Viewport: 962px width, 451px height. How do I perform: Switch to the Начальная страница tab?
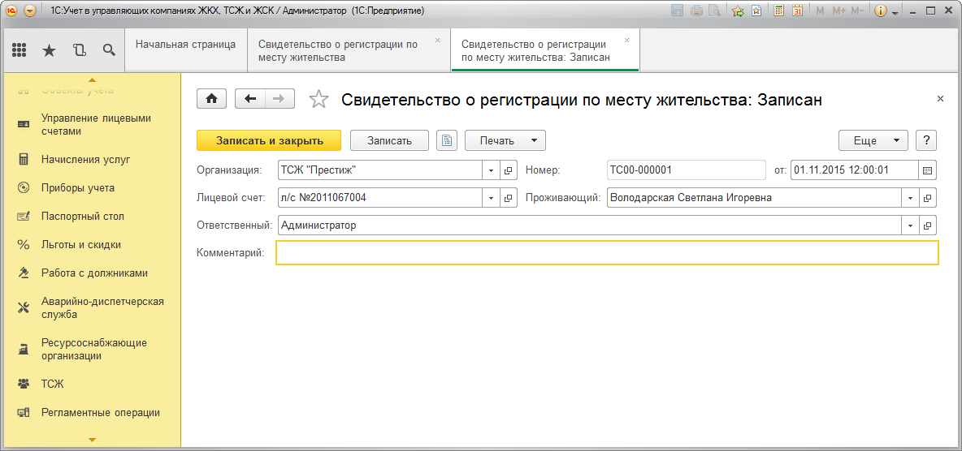click(185, 45)
